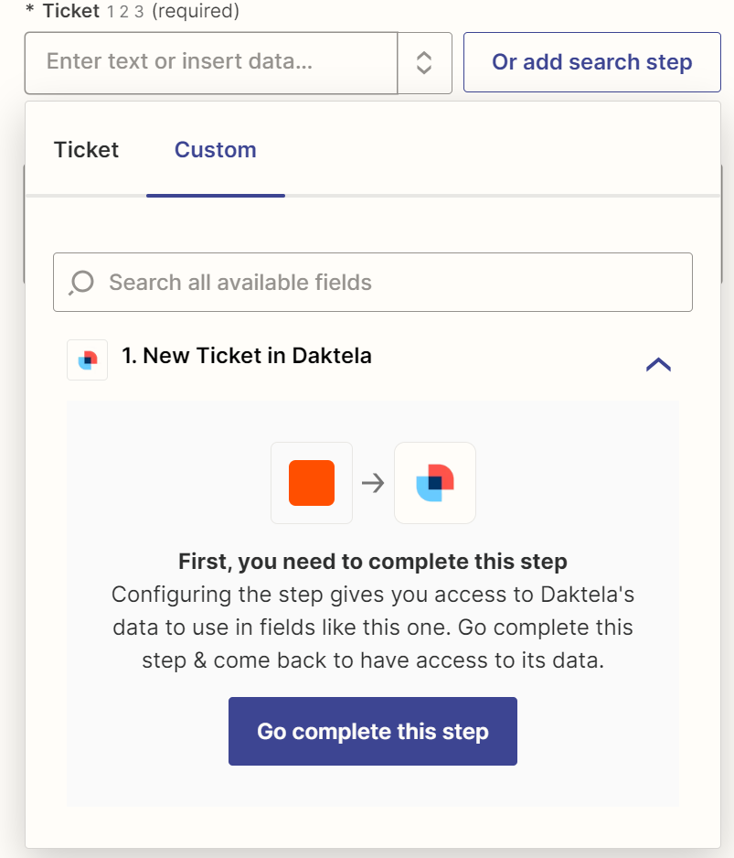Switch to the Ticket tab
Image resolution: width=734 pixels, height=858 pixels.
click(x=86, y=150)
